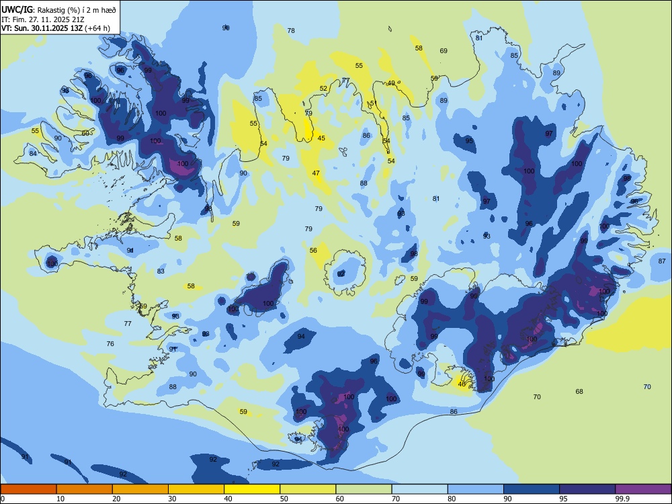The height and width of the screenshot is (504, 672).
Task: Click the '76' value over the southwest sea
Action: (110, 343)
